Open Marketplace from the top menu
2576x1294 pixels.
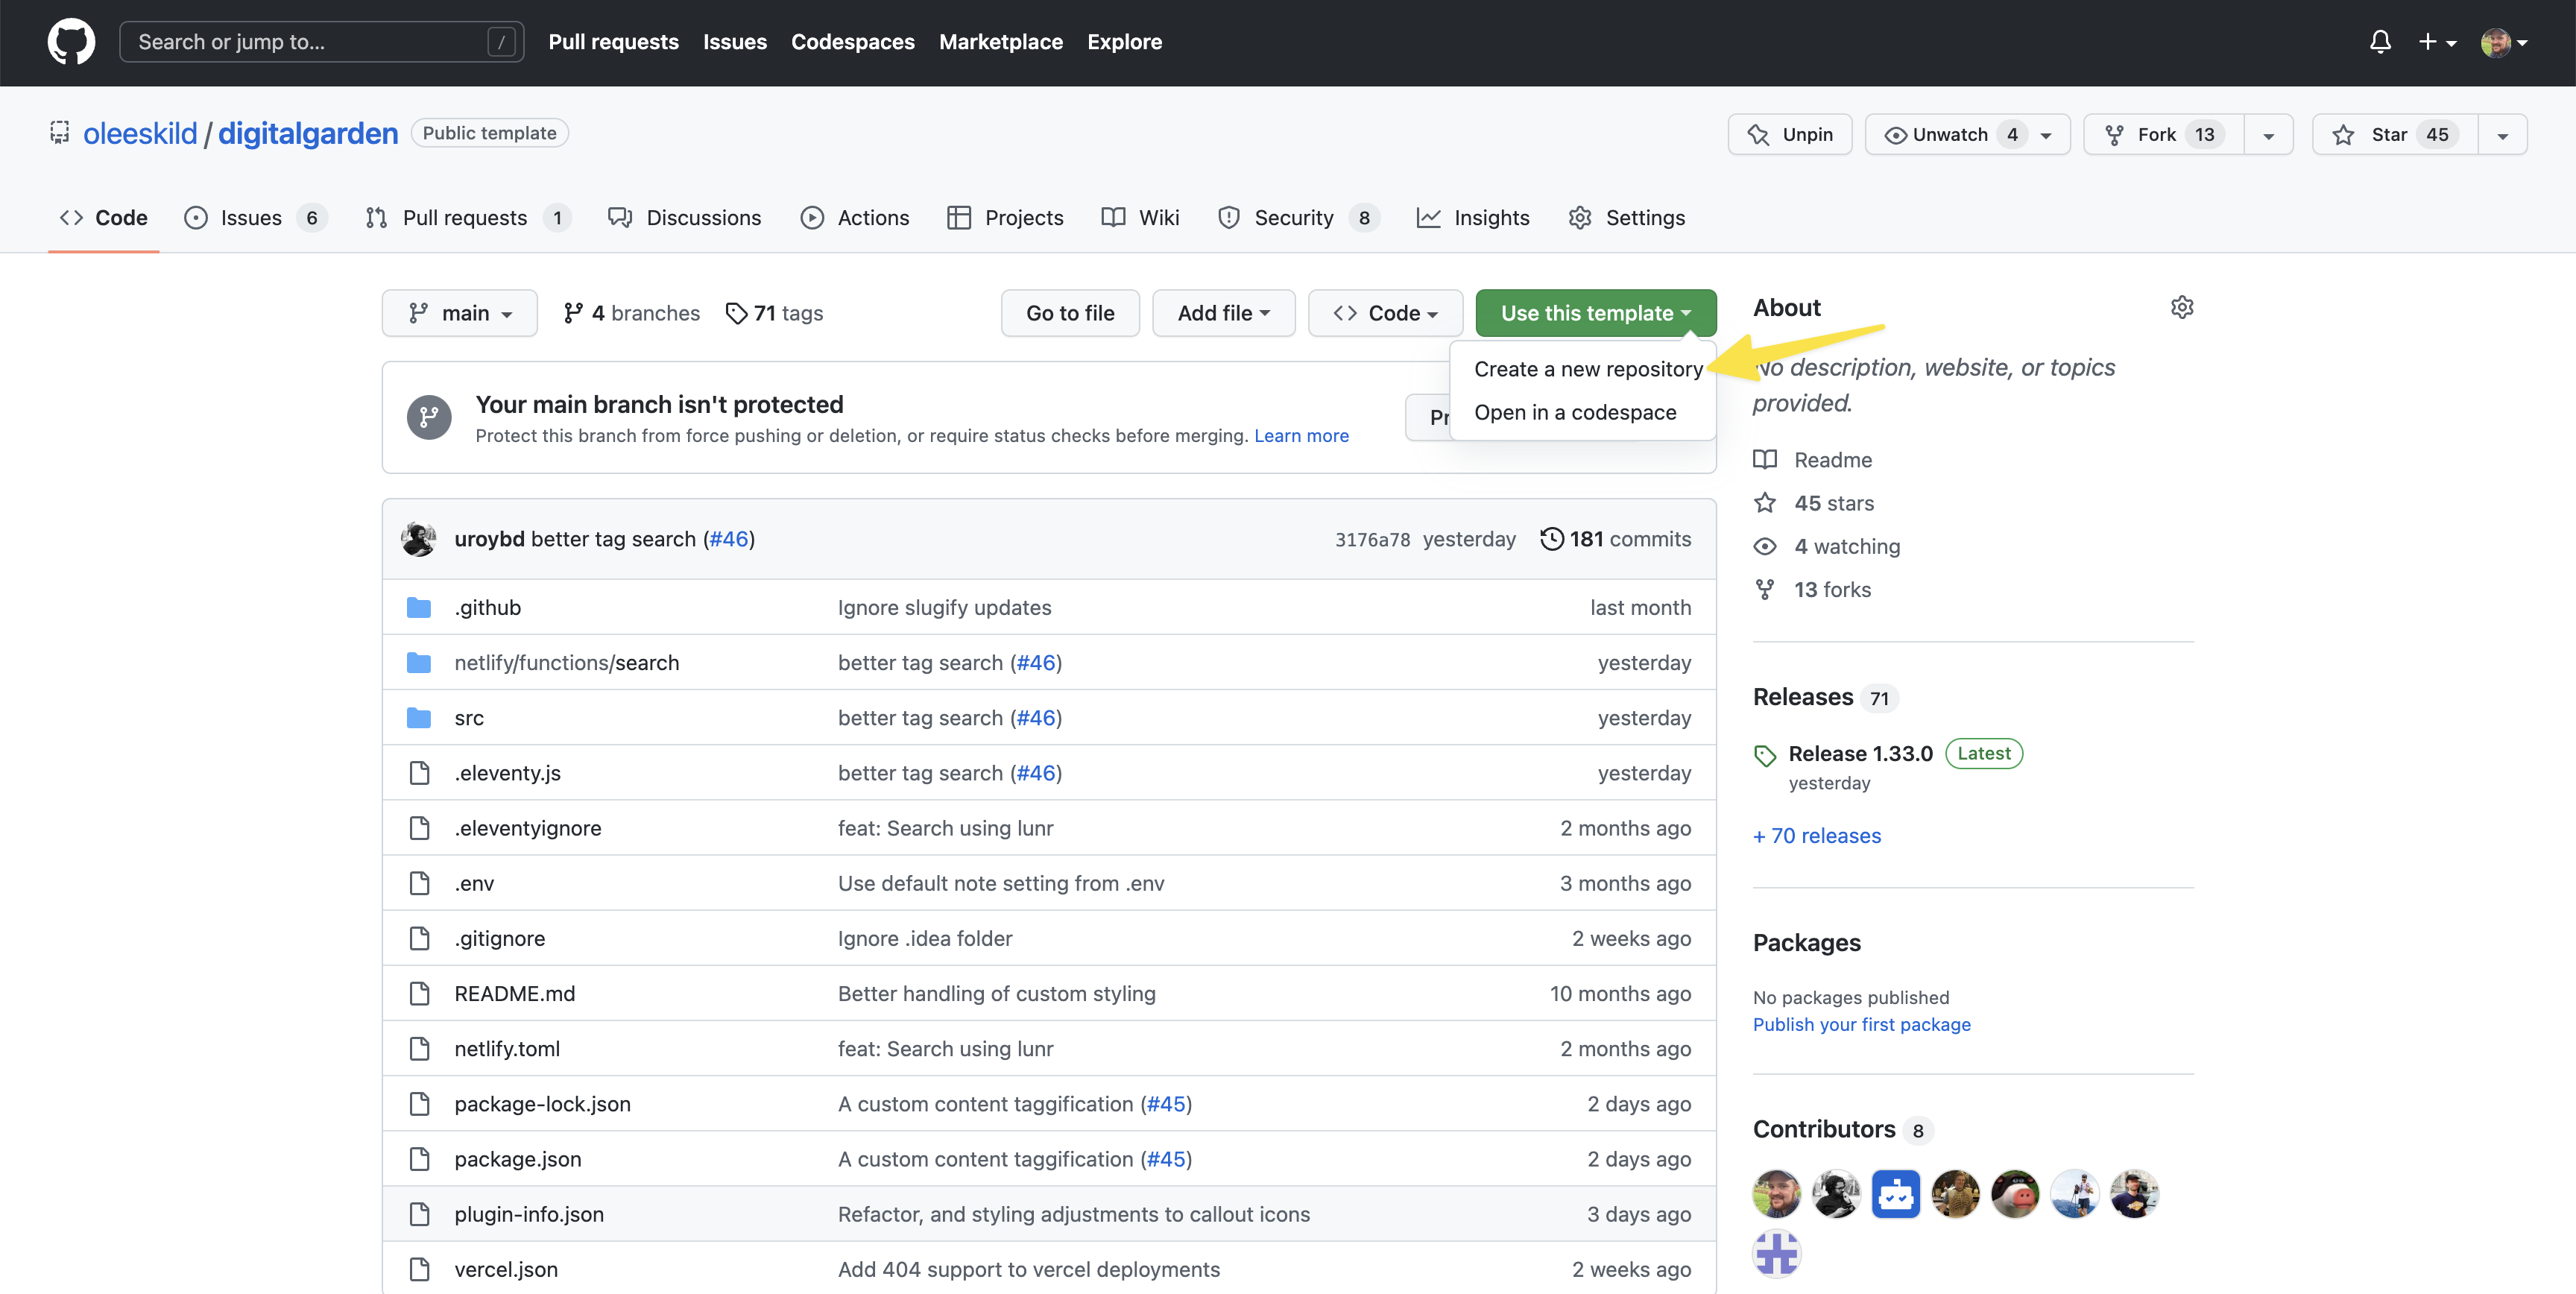pyautogui.click(x=1001, y=41)
